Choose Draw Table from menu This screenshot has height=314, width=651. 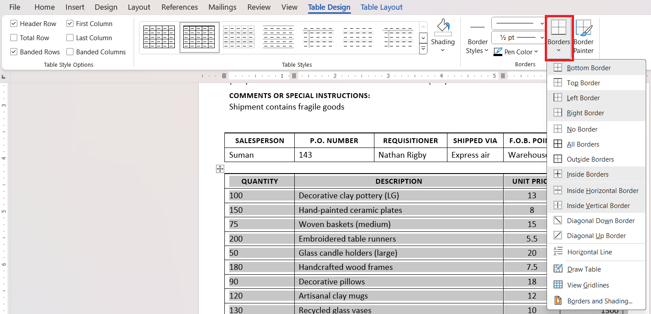tap(596, 269)
